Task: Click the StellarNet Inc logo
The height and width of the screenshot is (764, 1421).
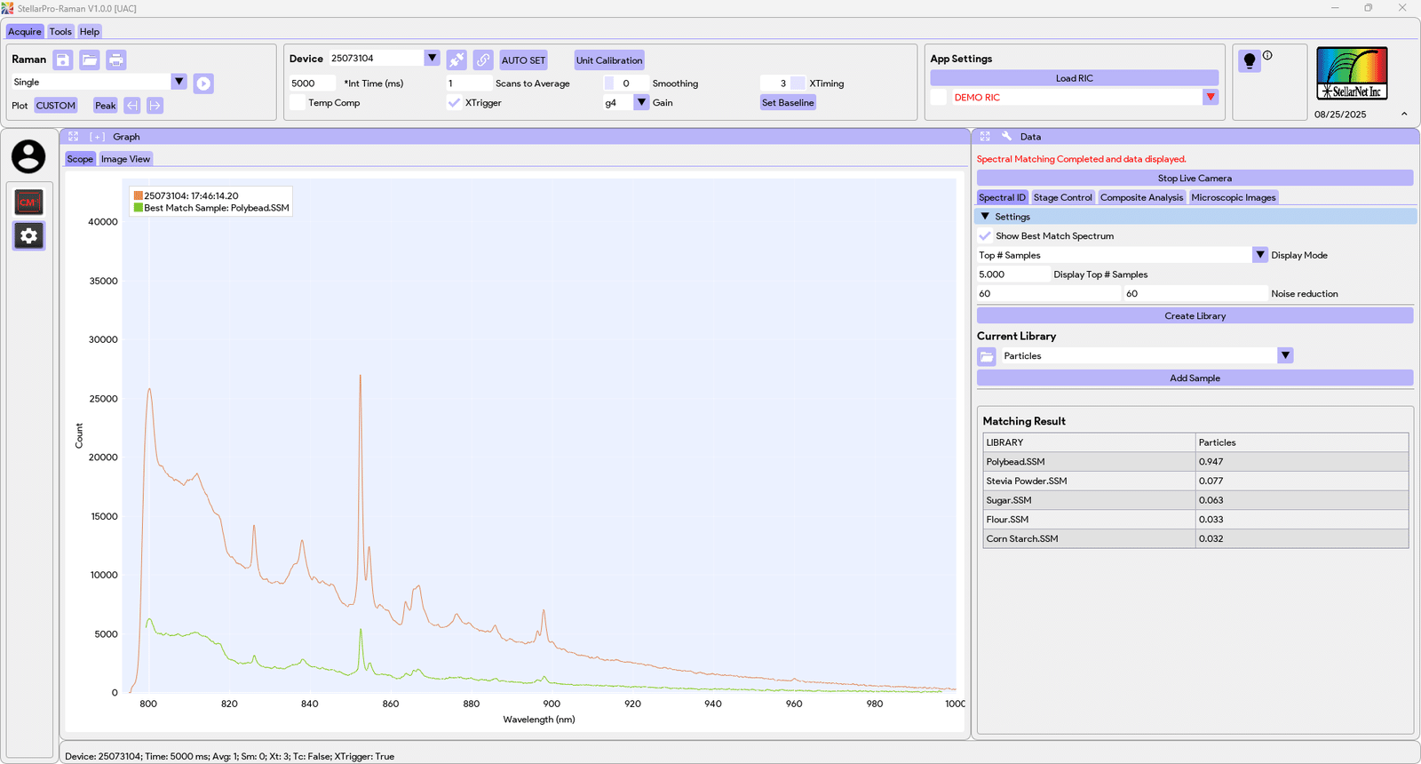Action: tap(1352, 73)
